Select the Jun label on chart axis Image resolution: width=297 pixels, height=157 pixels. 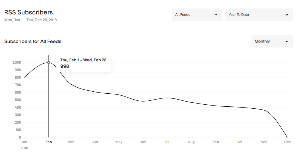click(x=143, y=142)
